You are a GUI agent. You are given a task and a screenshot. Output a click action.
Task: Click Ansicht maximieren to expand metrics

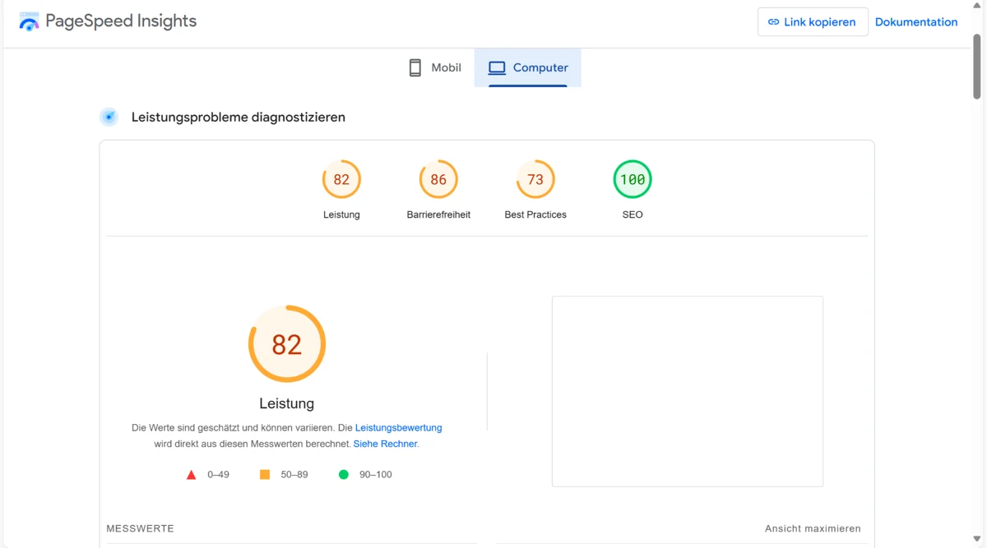pos(813,528)
